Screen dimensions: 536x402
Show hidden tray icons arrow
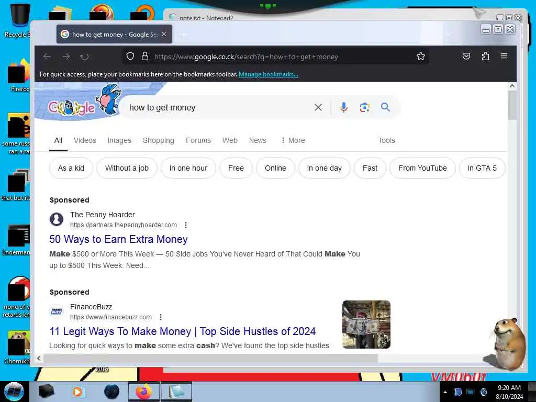coord(445,392)
